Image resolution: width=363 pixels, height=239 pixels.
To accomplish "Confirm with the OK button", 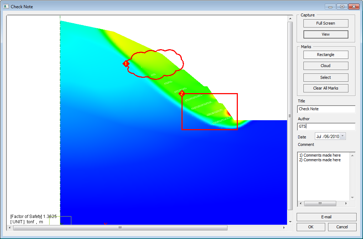I will pos(311,227).
